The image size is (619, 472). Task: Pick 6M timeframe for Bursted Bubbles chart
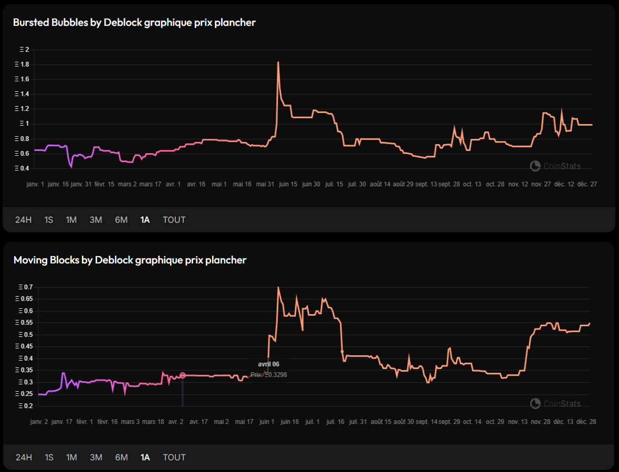pyautogui.click(x=121, y=220)
